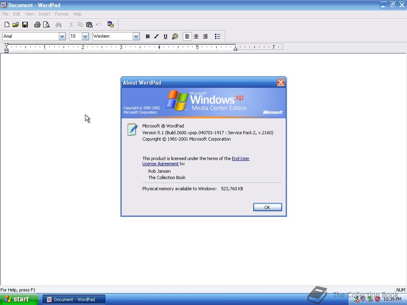Viewport: 407px width, 305px height.
Task: Click the New document toolbar icon
Action: (7, 25)
